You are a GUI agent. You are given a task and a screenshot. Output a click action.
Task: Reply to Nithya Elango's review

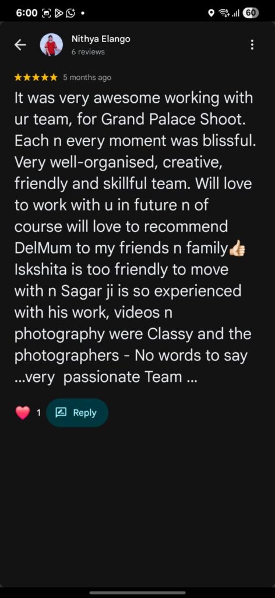coord(77,413)
